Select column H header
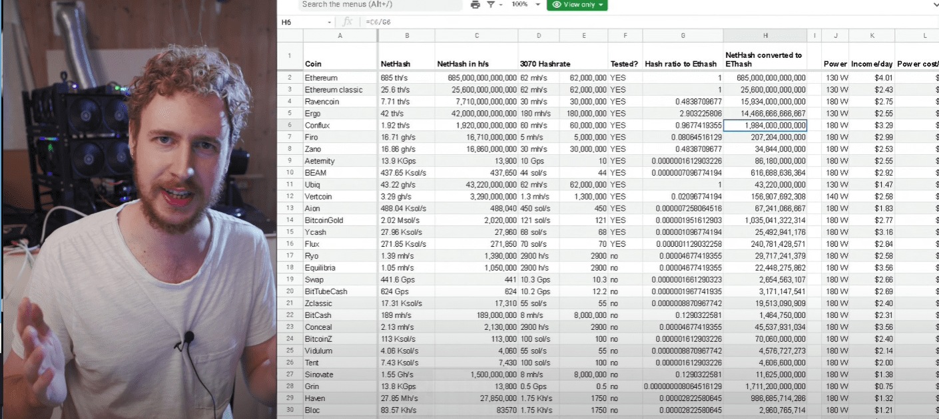939x419 pixels. click(x=765, y=35)
